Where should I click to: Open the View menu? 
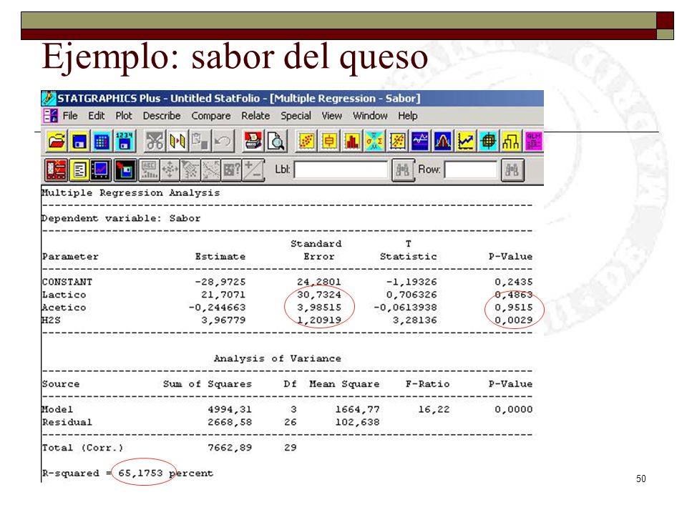tap(331, 116)
